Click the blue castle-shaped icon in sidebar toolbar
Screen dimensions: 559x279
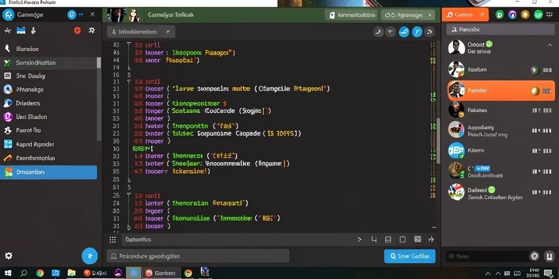coord(21,31)
